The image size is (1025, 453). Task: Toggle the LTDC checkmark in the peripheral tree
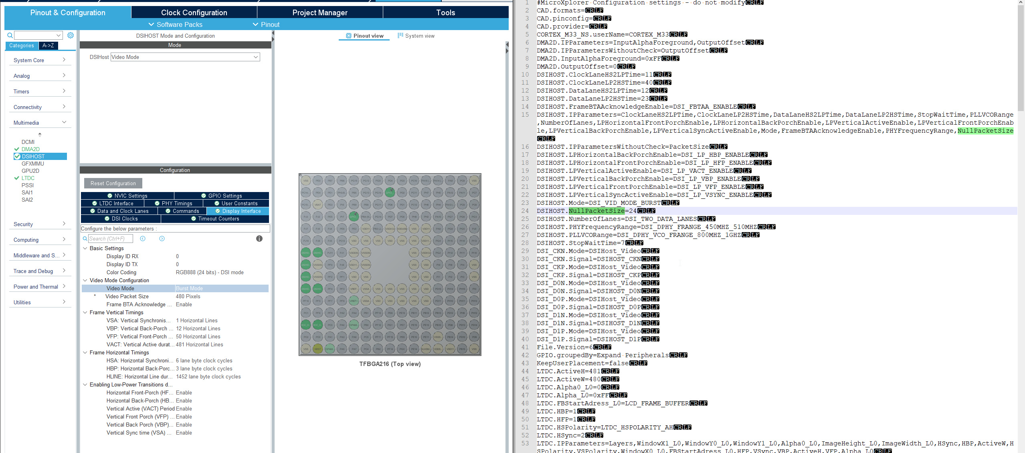(x=17, y=178)
